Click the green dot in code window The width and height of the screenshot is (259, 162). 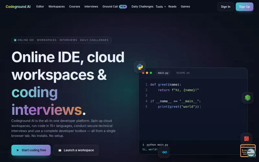coord(151,73)
